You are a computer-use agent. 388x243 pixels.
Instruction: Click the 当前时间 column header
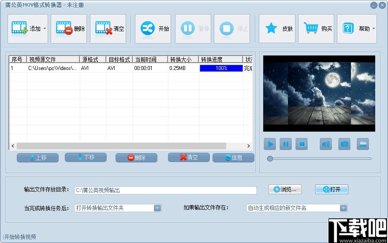click(x=150, y=59)
